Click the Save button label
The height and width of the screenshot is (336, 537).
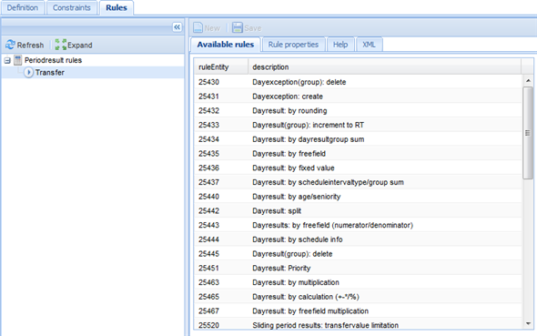click(253, 28)
